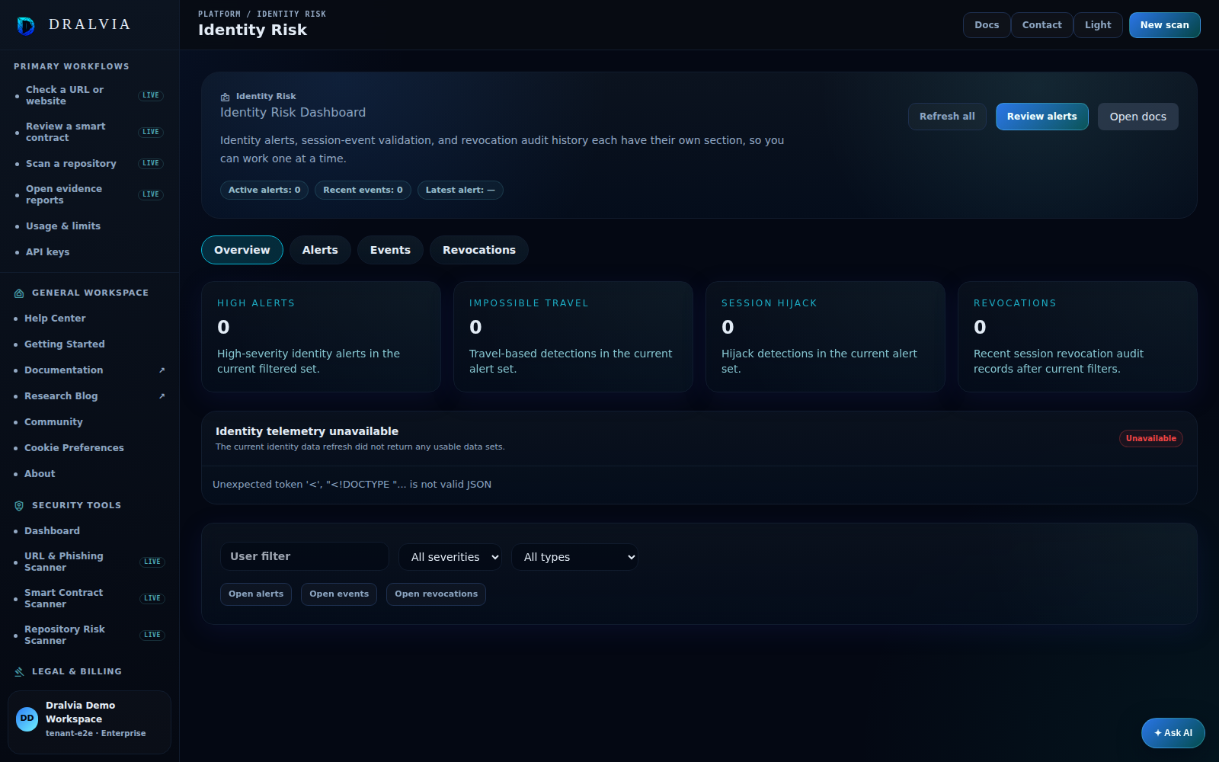Viewport: 1219px width, 762px height.
Task: Open the All types dropdown
Action: click(x=574, y=557)
